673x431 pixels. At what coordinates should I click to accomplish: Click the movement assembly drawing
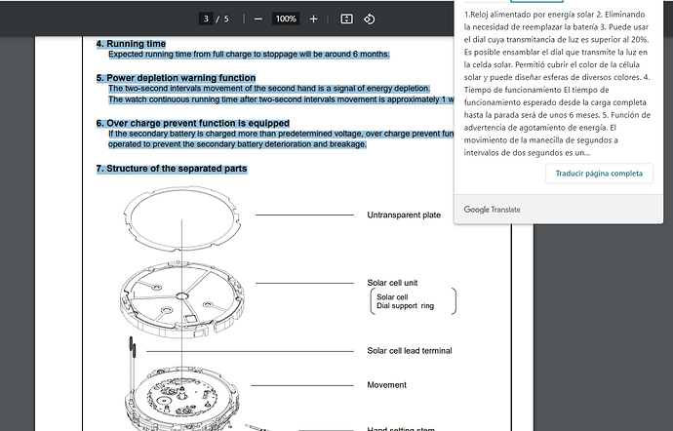182,399
